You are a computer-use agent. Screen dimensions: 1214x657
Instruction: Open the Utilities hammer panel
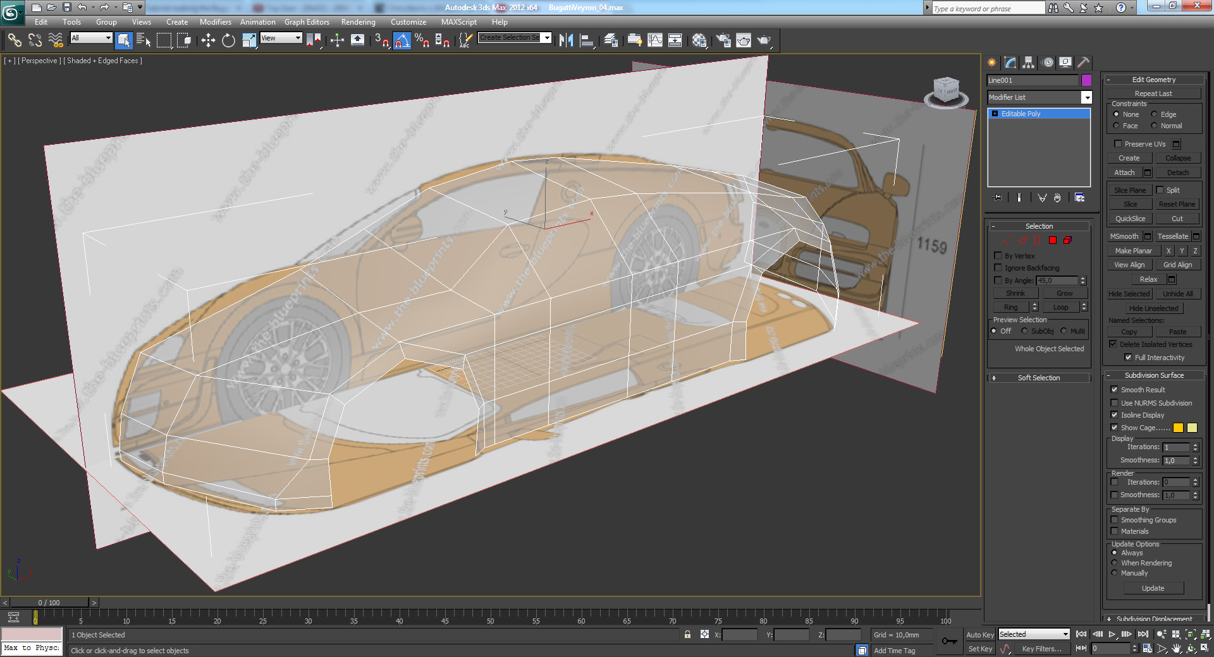(1084, 62)
